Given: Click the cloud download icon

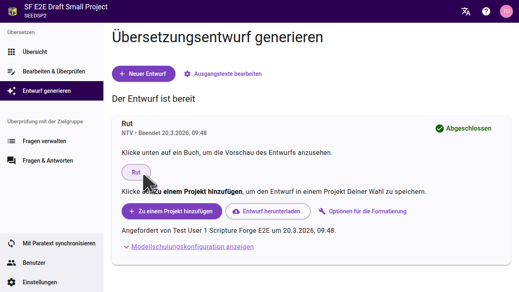Looking at the screenshot, I should pos(236,211).
